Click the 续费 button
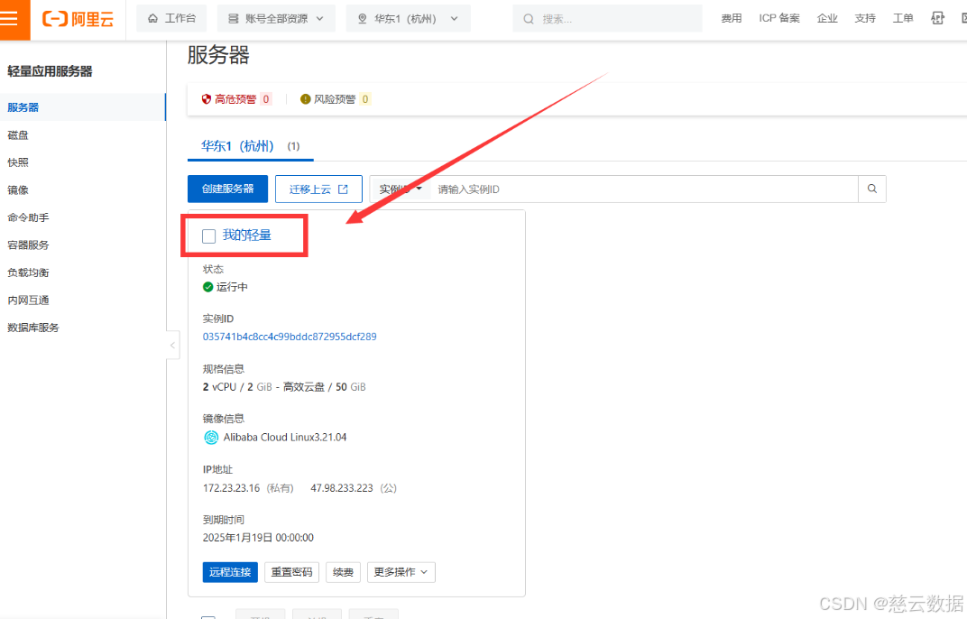The height and width of the screenshot is (619, 967). (343, 572)
